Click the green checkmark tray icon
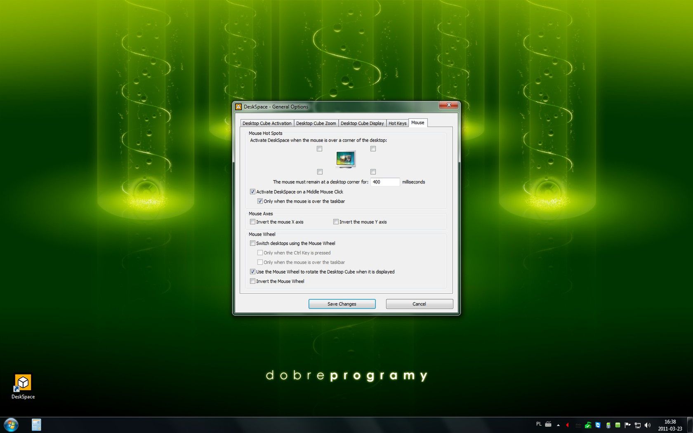The width and height of the screenshot is (693, 433). pyautogui.click(x=588, y=425)
